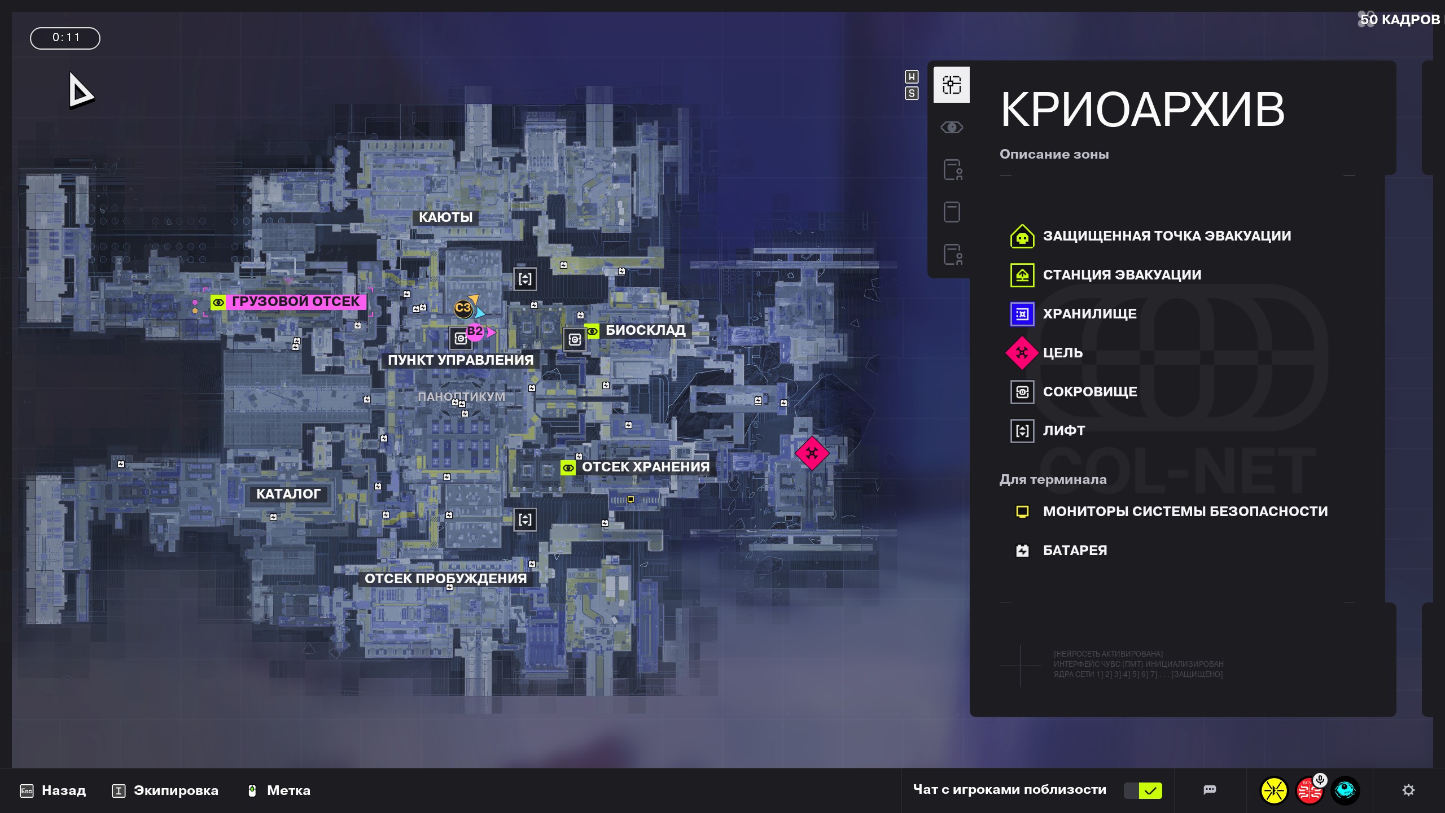1445x813 pixels.
Task: Select the red squad member avatar with mic
Action: click(x=1309, y=790)
